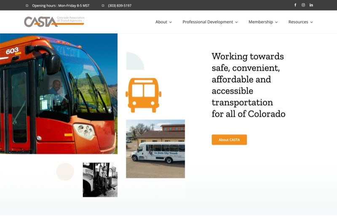Viewport: 337px width, 216px height.
Task: Select the Professional Development menu label
Action: [208, 22]
